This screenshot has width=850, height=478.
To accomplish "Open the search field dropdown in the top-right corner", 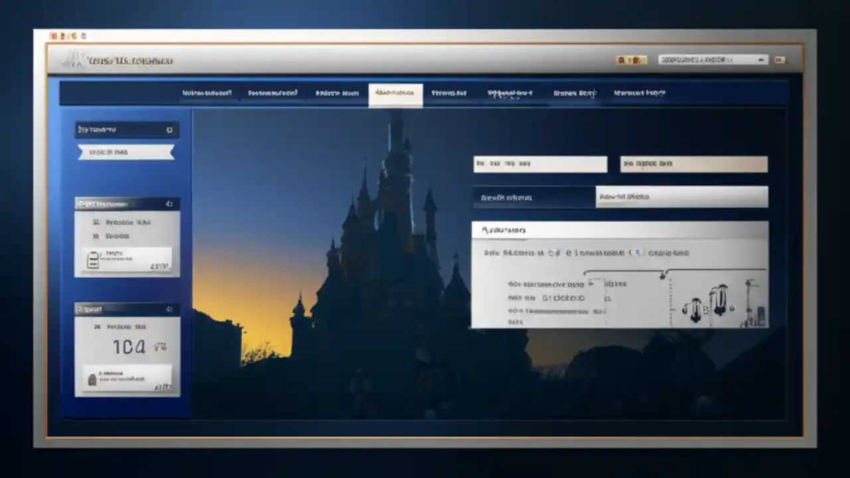I will click(762, 60).
